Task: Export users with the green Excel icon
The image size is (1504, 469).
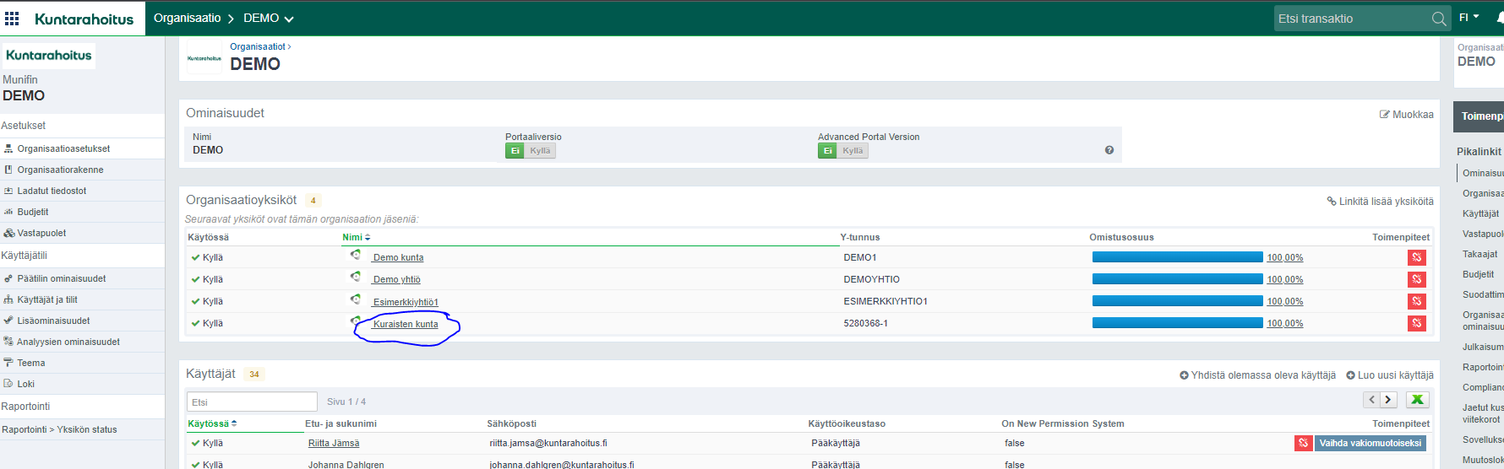Action: pyautogui.click(x=1417, y=400)
